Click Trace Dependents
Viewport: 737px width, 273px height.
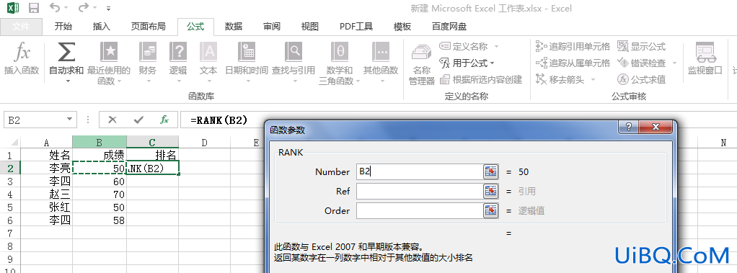[x=573, y=63]
